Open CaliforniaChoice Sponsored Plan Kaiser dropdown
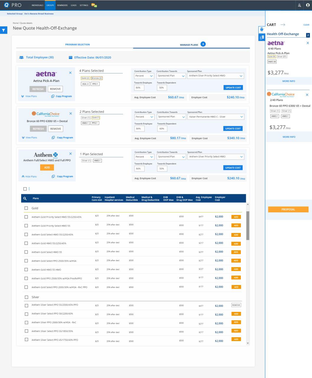 pos(216,117)
